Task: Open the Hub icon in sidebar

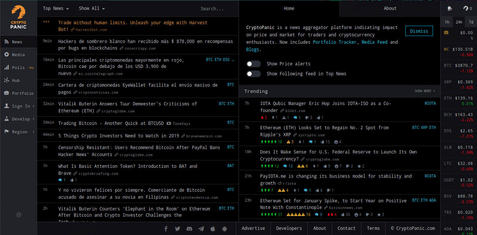Action: 7,80
